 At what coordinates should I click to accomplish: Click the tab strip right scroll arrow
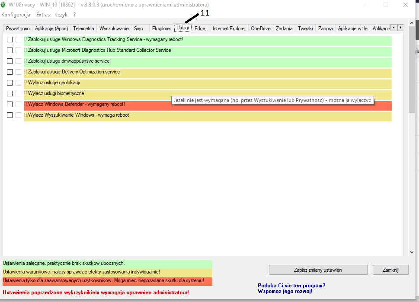point(400,28)
